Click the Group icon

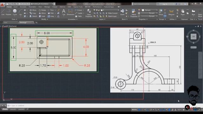[161, 12]
